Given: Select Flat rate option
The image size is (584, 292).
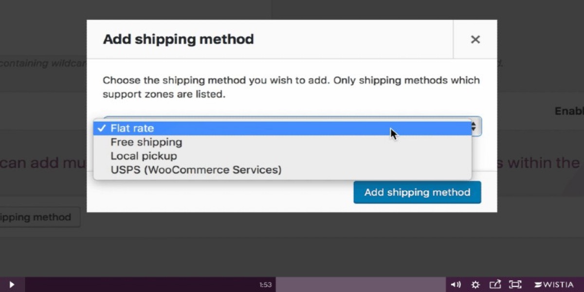Looking at the screenshot, I should pyautogui.click(x=132, y=128).
